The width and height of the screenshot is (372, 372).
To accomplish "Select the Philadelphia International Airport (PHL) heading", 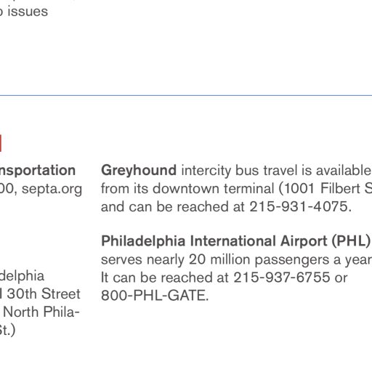I will pos(236,241).
